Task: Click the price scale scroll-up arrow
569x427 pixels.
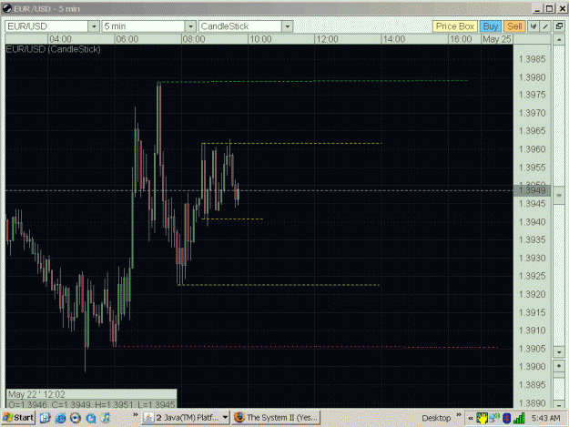Action: click(559, 39)
